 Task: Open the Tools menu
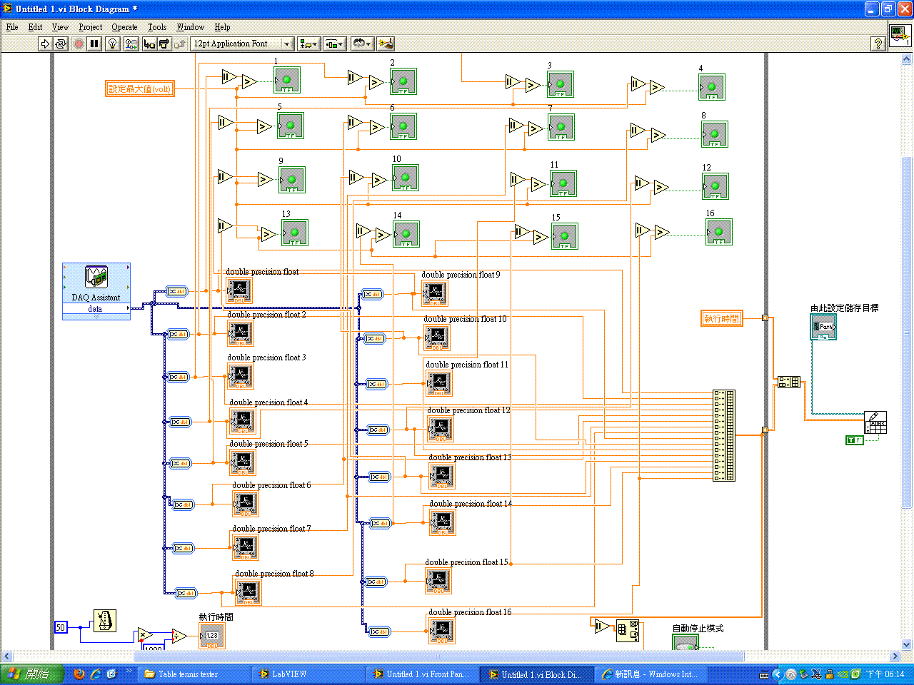(156, 27)
